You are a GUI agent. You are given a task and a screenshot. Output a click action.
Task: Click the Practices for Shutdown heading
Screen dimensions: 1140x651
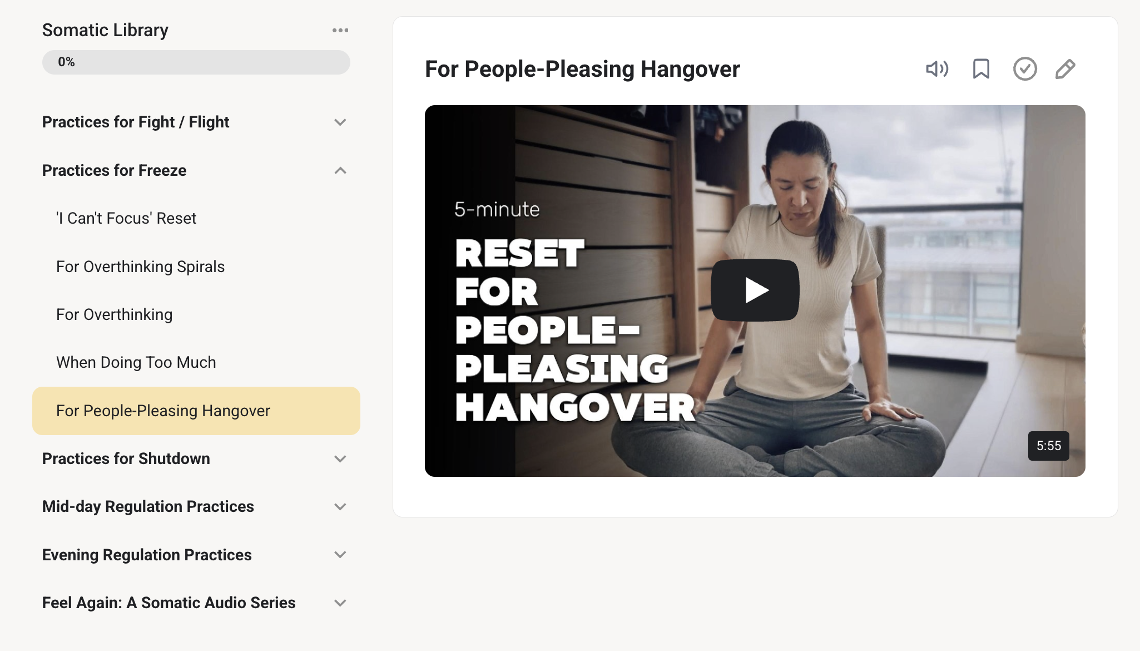[126, 458]
